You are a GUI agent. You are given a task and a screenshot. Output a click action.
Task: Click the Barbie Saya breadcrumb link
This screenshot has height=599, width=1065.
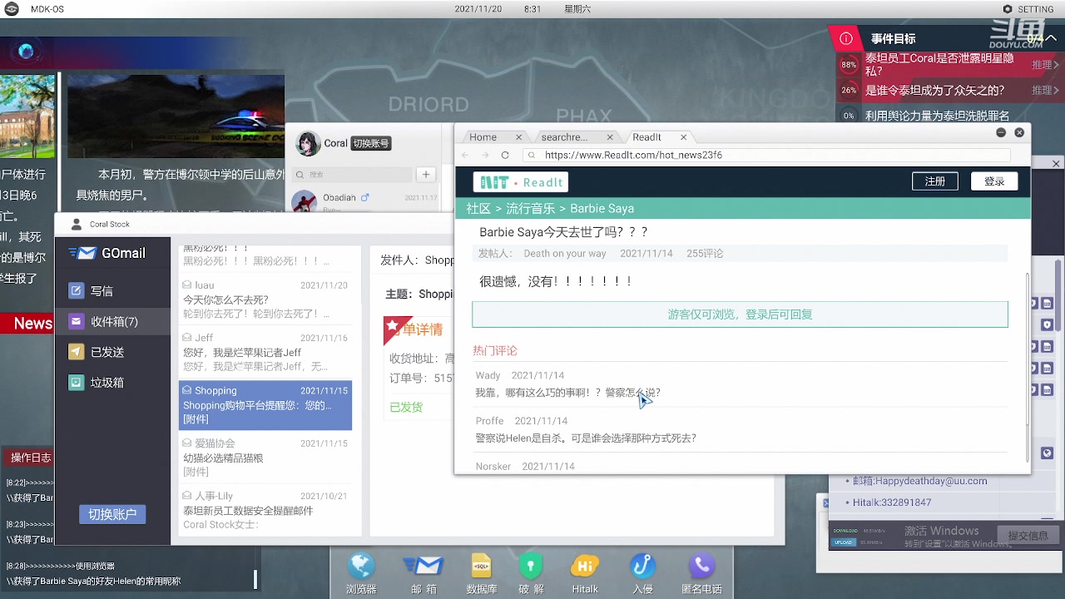(602, 208)
